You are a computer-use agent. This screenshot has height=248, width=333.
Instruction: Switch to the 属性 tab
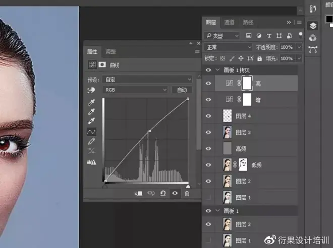point(92,51)
